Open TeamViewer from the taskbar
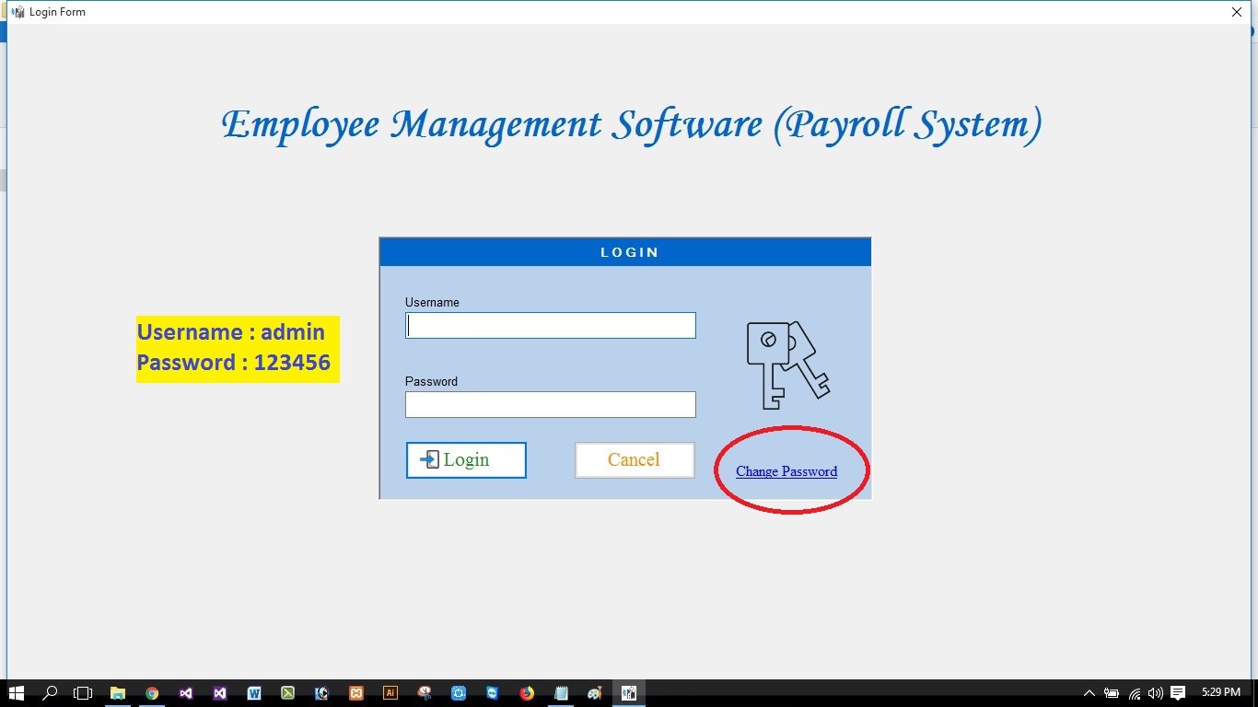1258x707 pixels. click(492, 692)
